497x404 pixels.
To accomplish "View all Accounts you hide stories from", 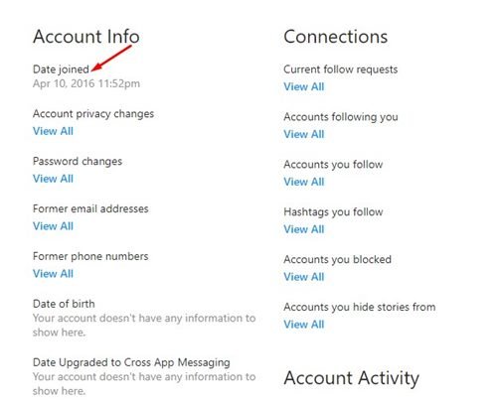I will click(x=304, y=325).
